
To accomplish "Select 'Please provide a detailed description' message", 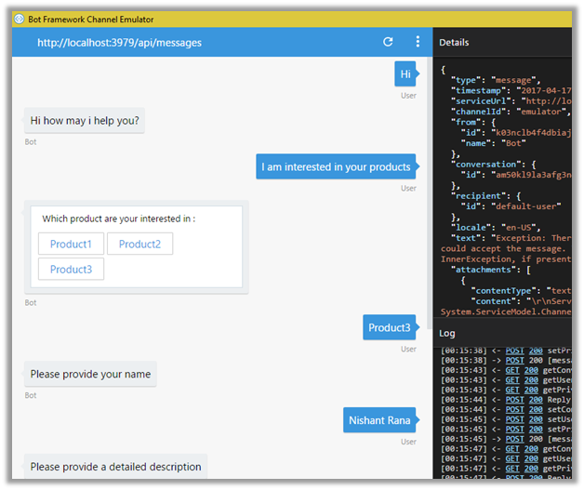I will 115,467.
